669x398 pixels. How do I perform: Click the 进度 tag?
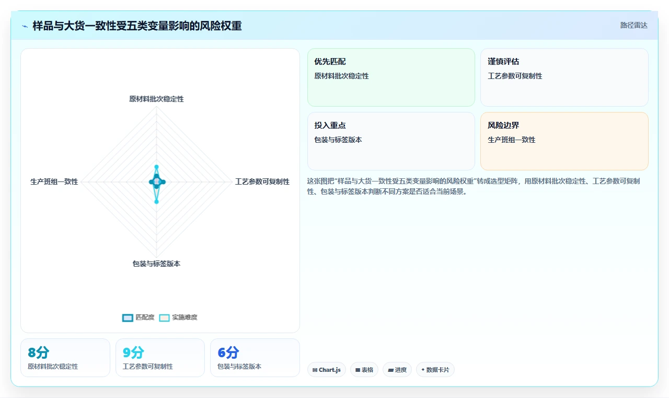pos(397,370)
